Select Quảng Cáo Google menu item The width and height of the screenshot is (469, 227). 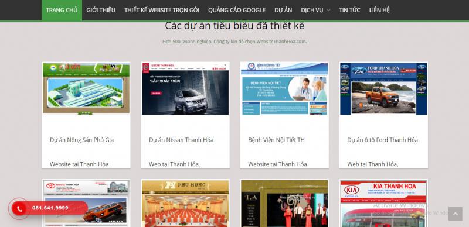[x=237, y=10]
